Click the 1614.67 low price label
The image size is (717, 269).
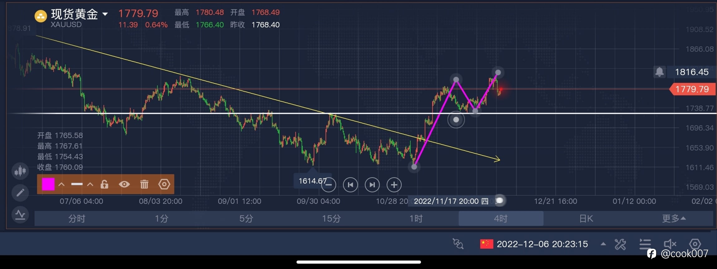312,181
